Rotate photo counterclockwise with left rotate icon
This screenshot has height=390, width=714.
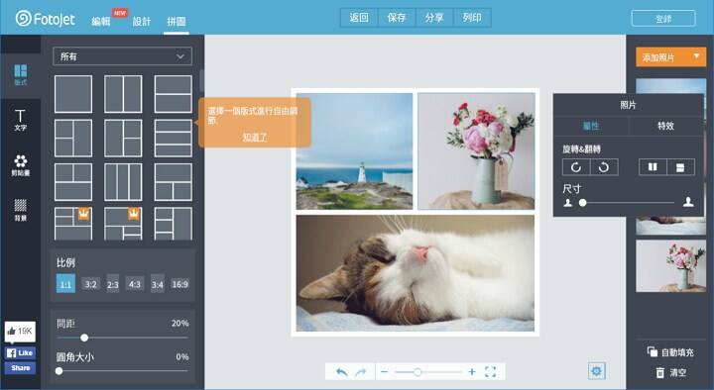pos(576,167)
